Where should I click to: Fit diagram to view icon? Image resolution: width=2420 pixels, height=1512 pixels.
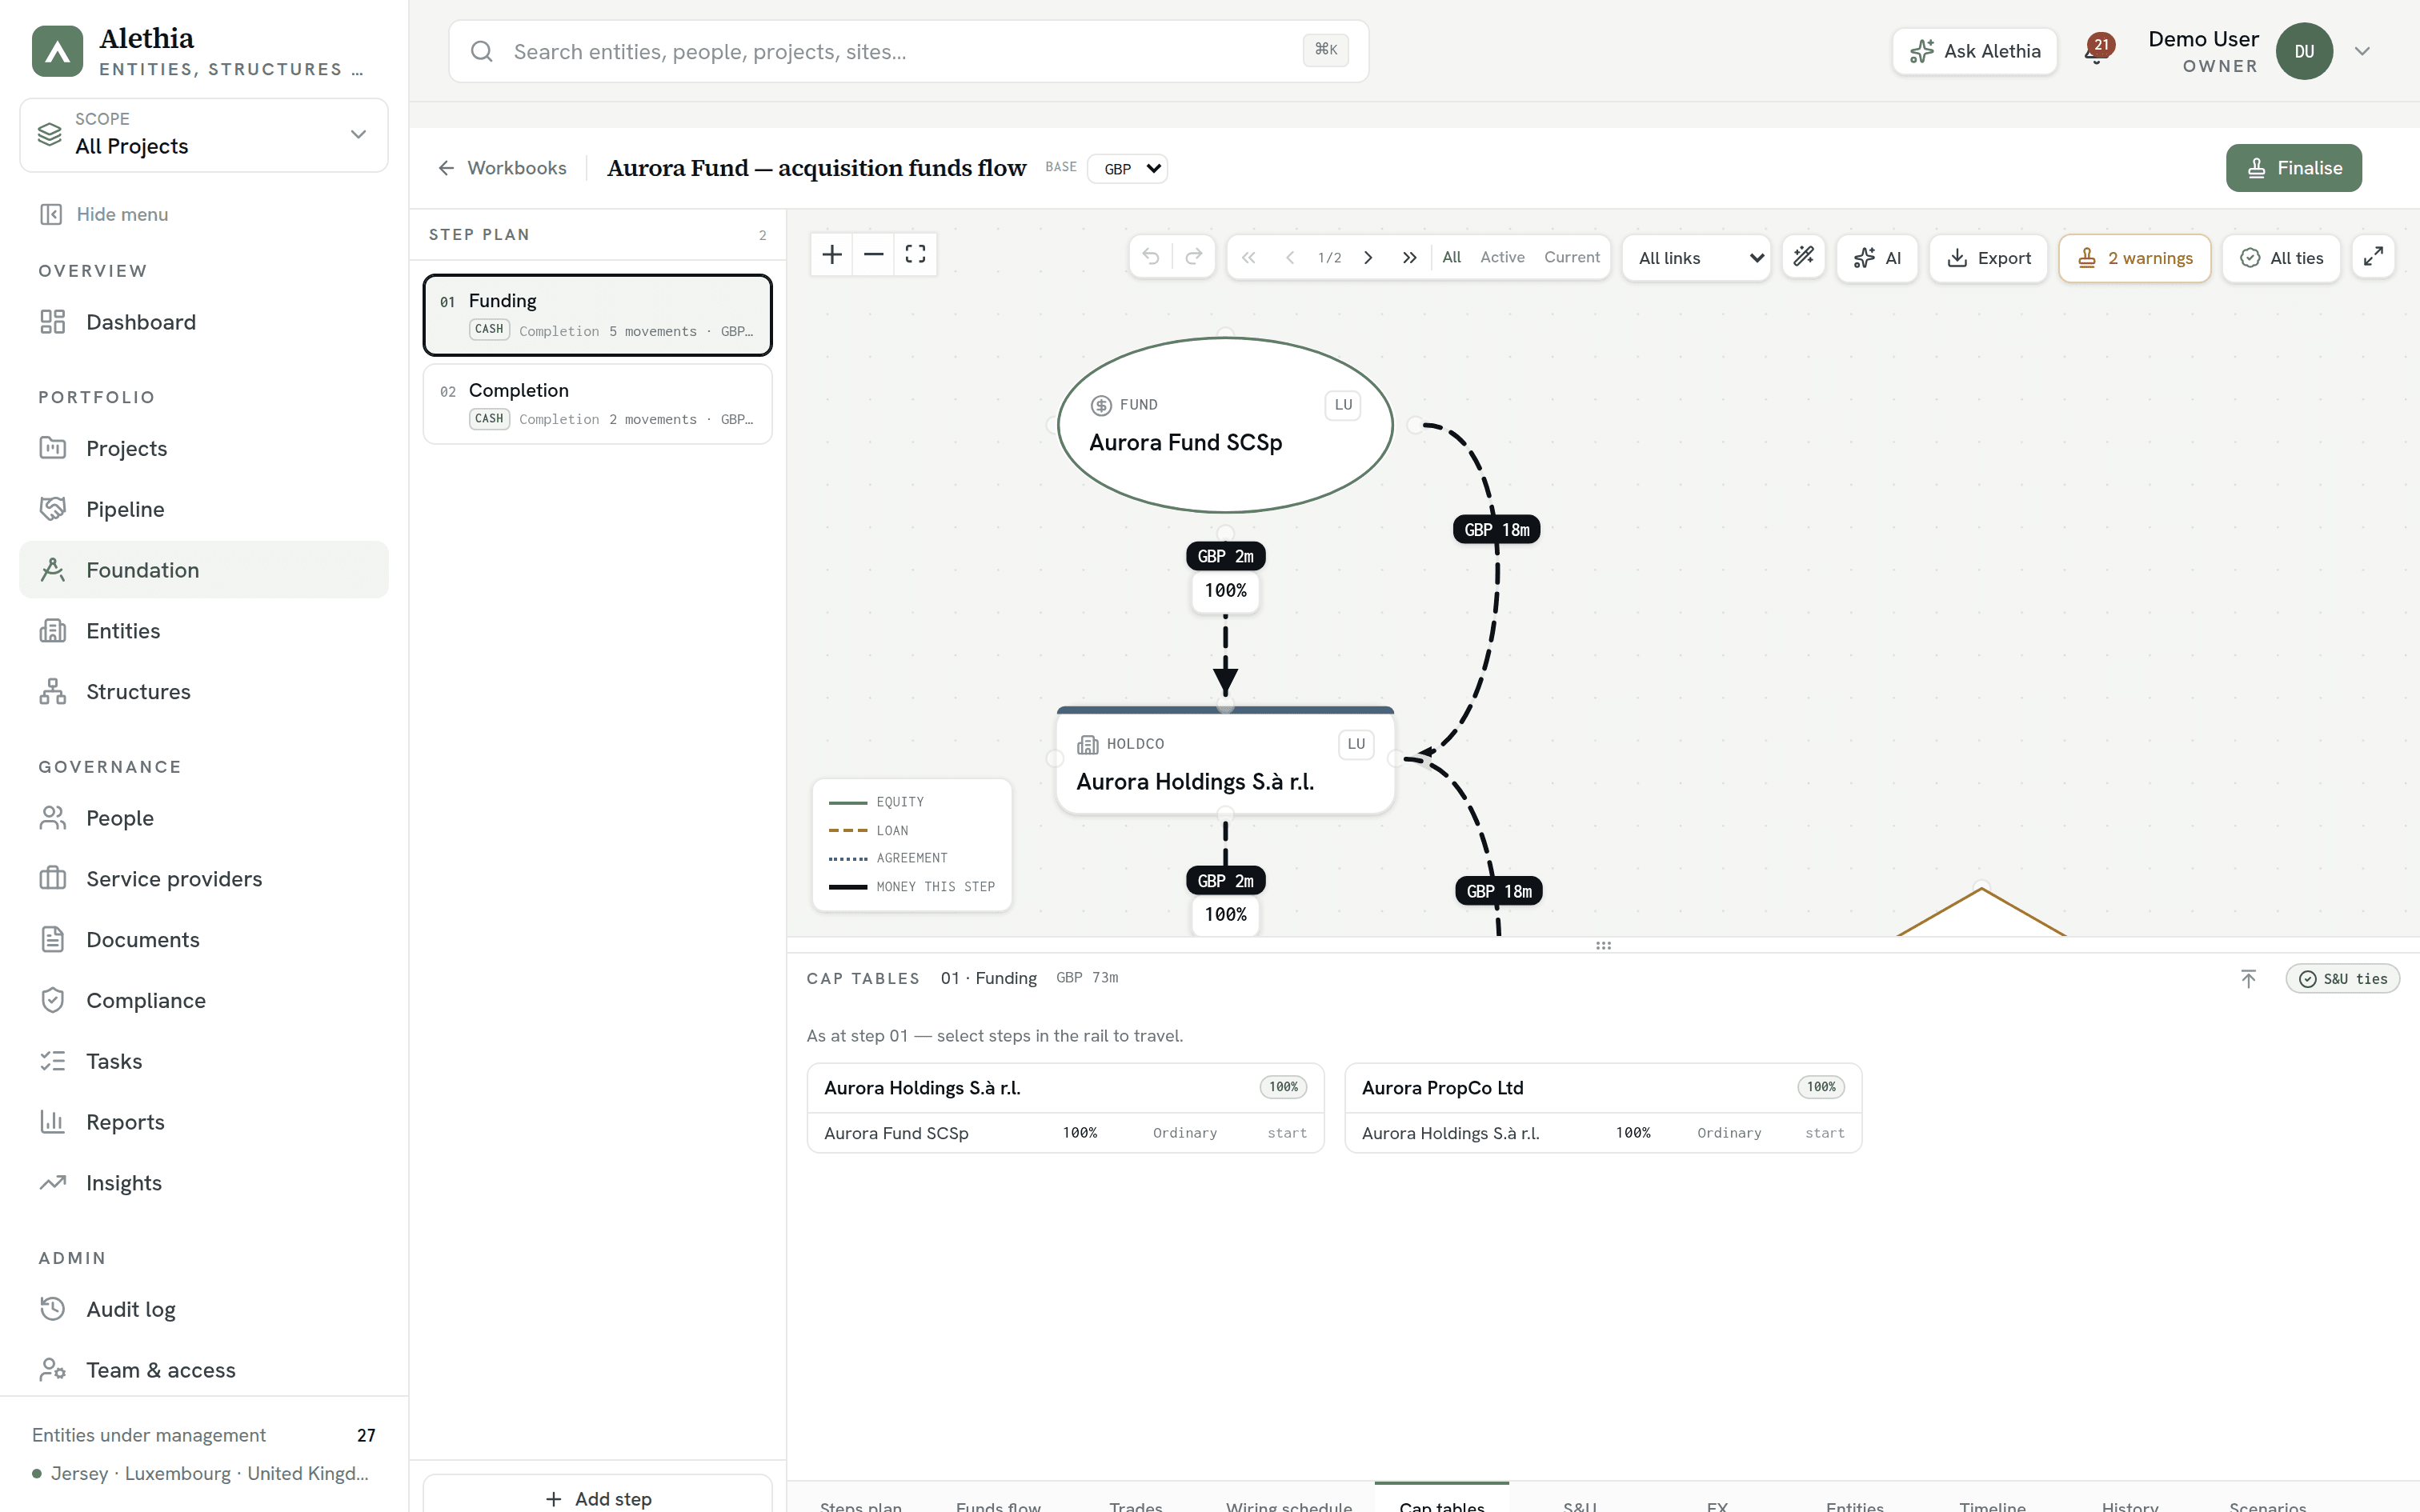point(915,255)
